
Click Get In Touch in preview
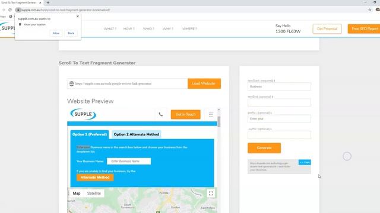186,114
